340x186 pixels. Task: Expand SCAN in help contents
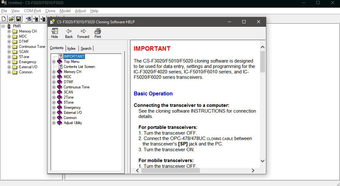point(54,92)
